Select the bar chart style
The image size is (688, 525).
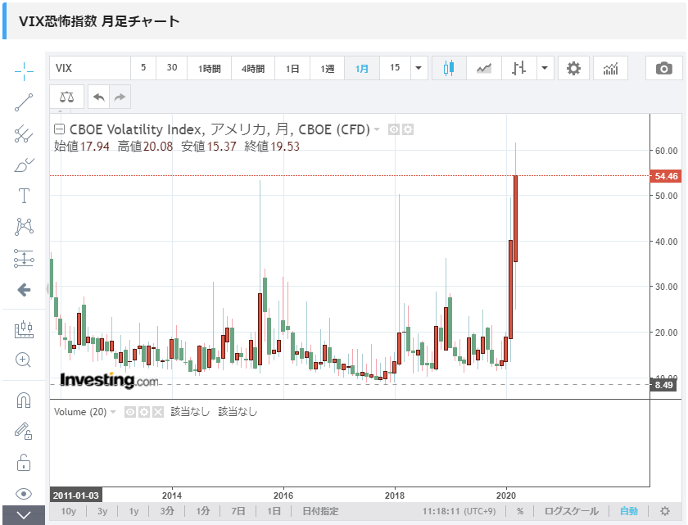[518, 68]
